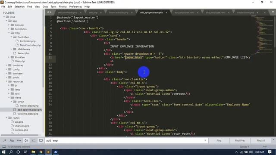
Task: Switch to the MainController.php tab
Action: click(119, 12)
